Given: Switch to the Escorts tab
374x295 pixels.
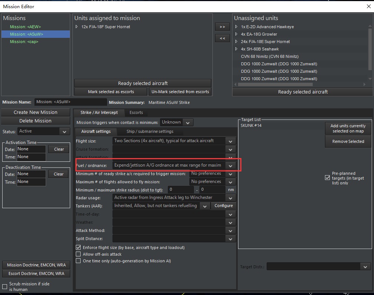Looking at the screenshot, I should pyautogui.click(x=136, y=112).
